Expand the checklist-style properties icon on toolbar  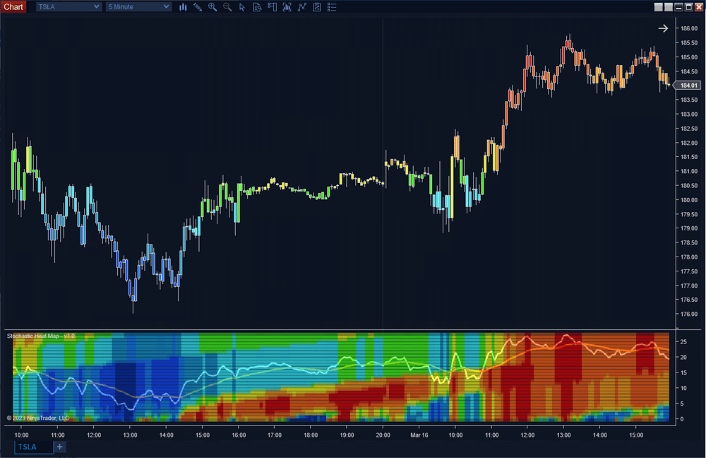332,7
